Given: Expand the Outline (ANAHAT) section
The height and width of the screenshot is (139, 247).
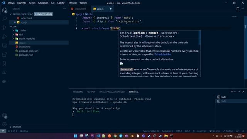Looking at the screenshot, I should tap(11, 127).
